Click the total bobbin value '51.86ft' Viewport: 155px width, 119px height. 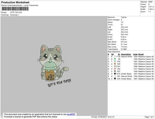pyautogui.click(x=124, y=49)
